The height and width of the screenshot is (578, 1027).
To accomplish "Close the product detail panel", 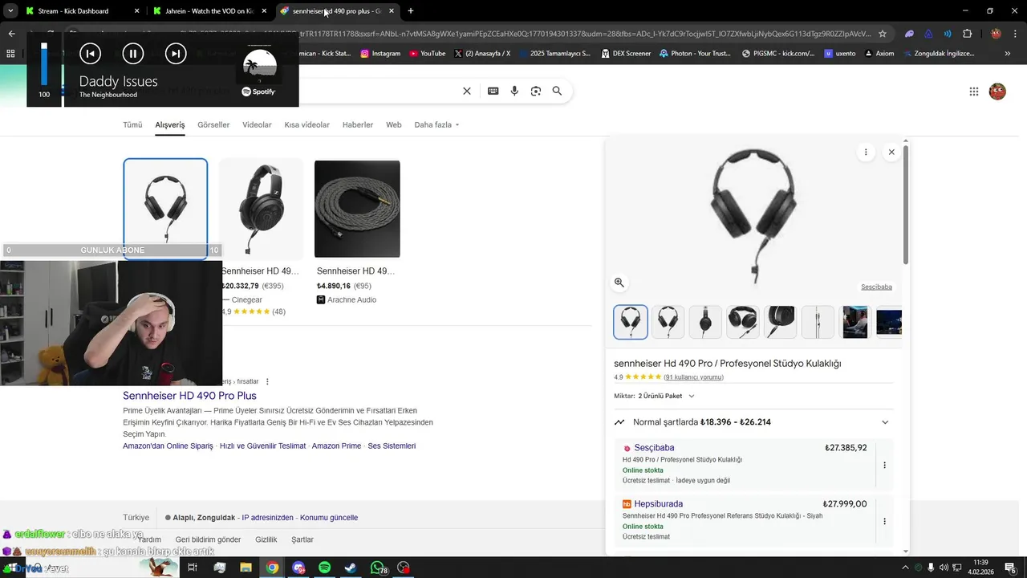I will point(891,152).
